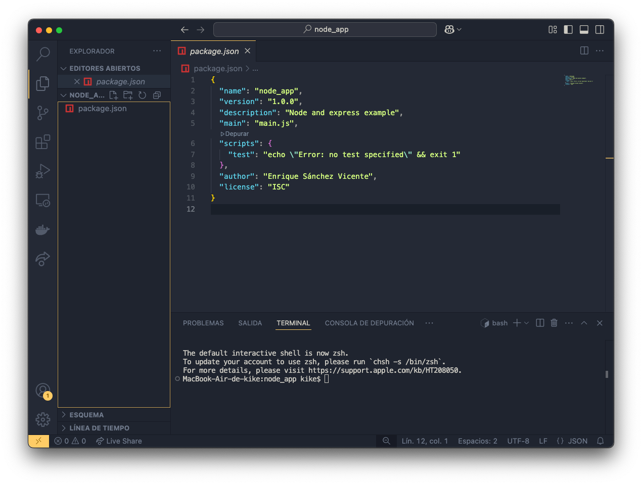Open the Docker view
This screenshot has height=485, width=642.
pyautogui.click(x=43, y=230)
